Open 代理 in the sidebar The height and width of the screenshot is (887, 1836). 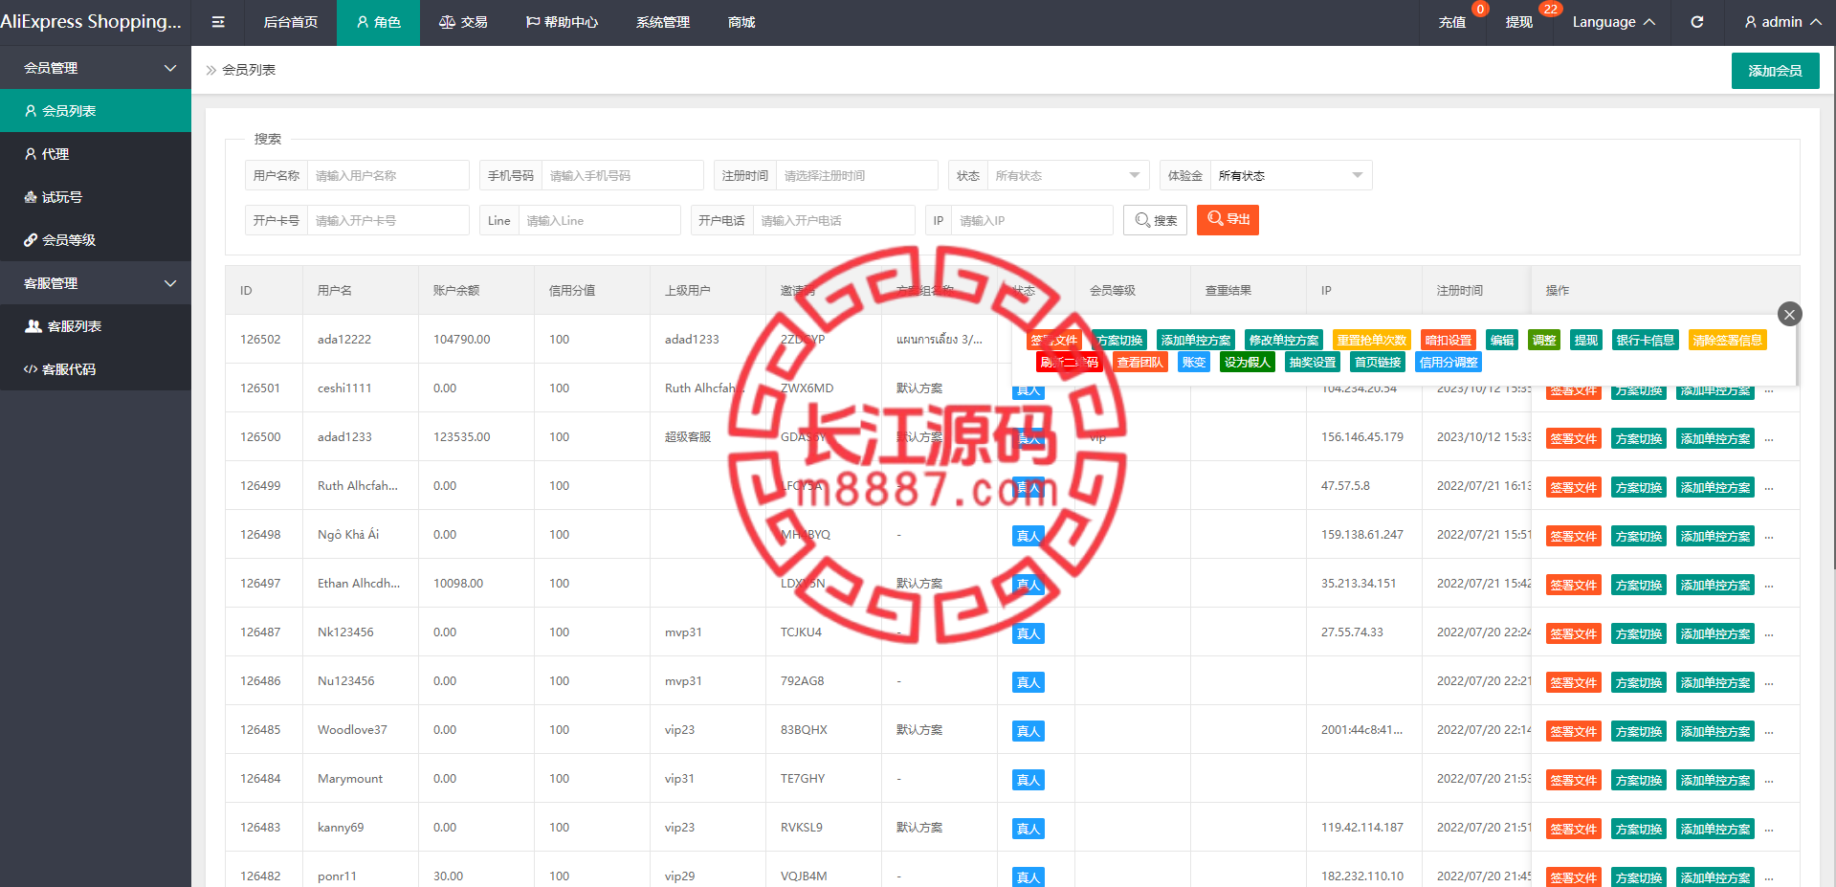(96, 154)
